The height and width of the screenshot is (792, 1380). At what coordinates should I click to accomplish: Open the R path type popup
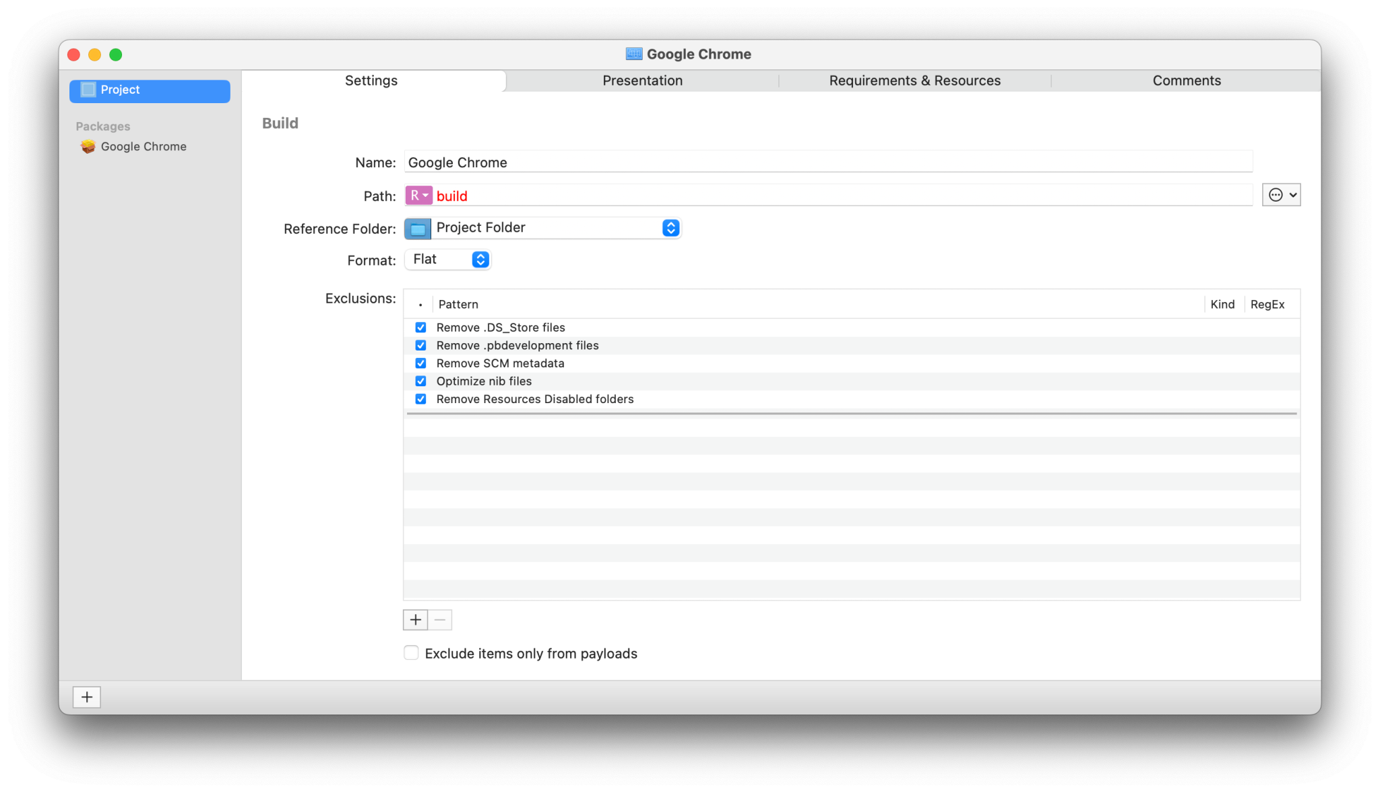pos(418,195)
